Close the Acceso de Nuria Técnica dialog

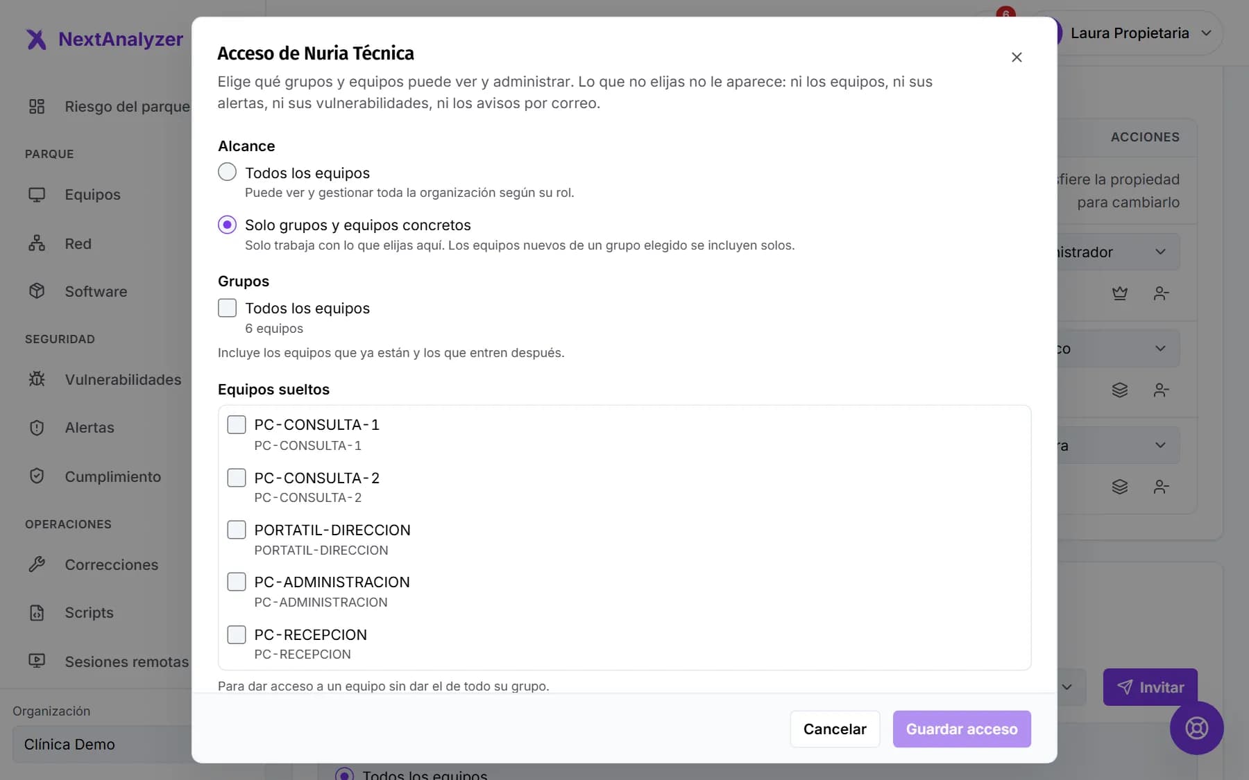tap(1017, 58)
